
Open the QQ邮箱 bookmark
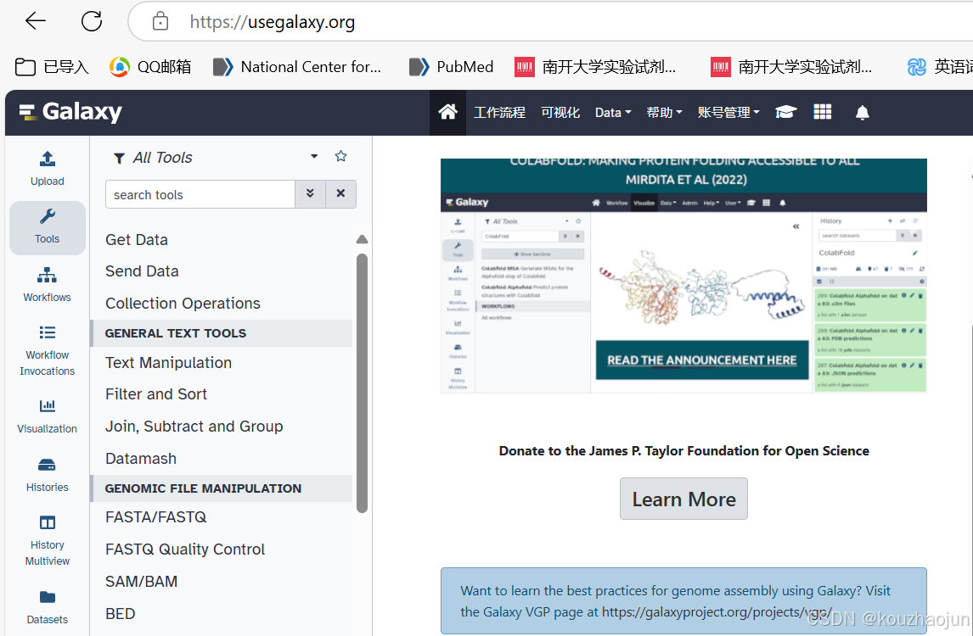click(x=151, y=67)
